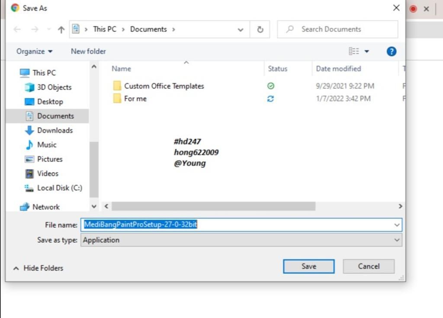Open the Help question mark icon
Screen dimensions: 443x318
click(x=391, y=51)
